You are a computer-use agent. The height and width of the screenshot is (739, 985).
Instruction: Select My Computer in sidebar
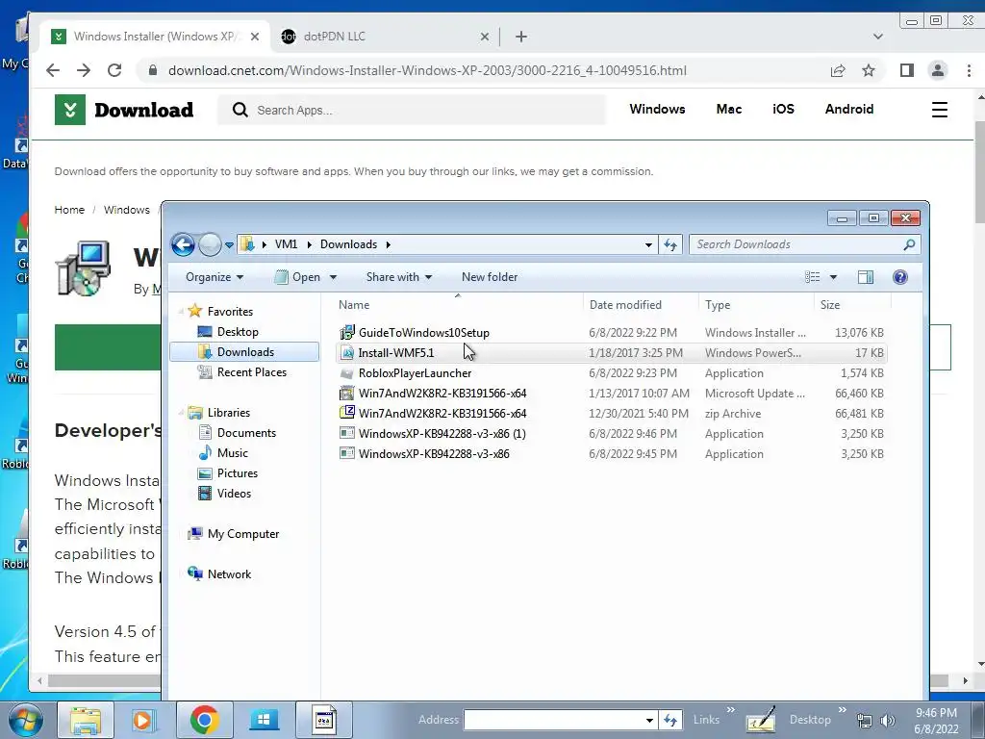tap(243, 533)
